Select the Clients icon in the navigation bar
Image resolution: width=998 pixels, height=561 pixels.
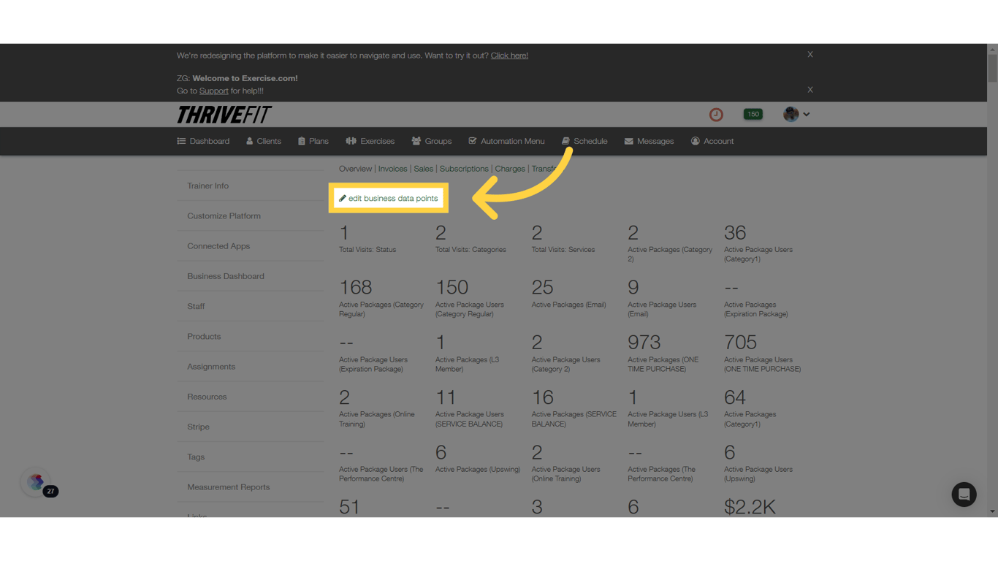pos(249,141)
